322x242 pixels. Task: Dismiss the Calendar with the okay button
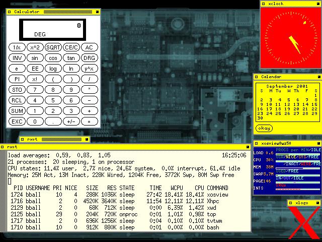pyautogui.click(x=264, y=128)
